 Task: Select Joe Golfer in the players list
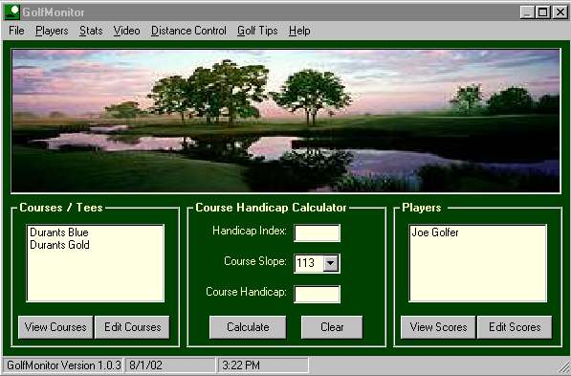click(435, 232)
